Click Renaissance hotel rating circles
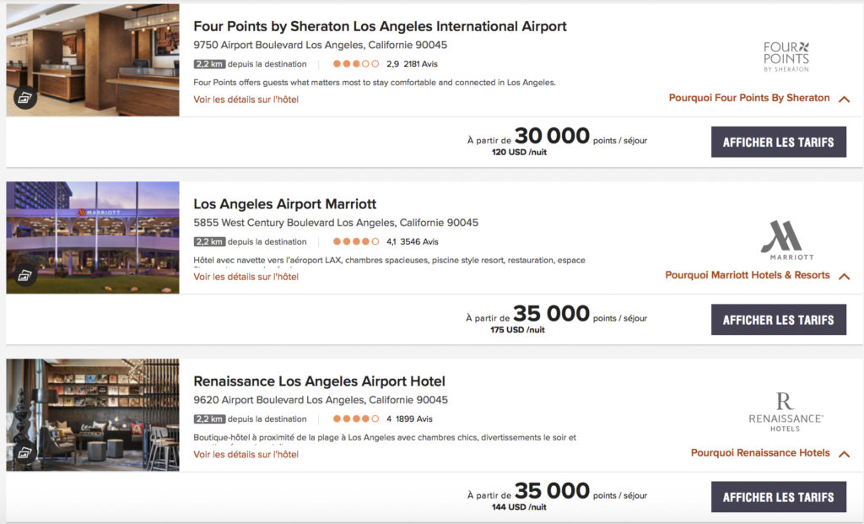Image resolution: width=864 pixels, height=524 pixels. pos(356,419)
